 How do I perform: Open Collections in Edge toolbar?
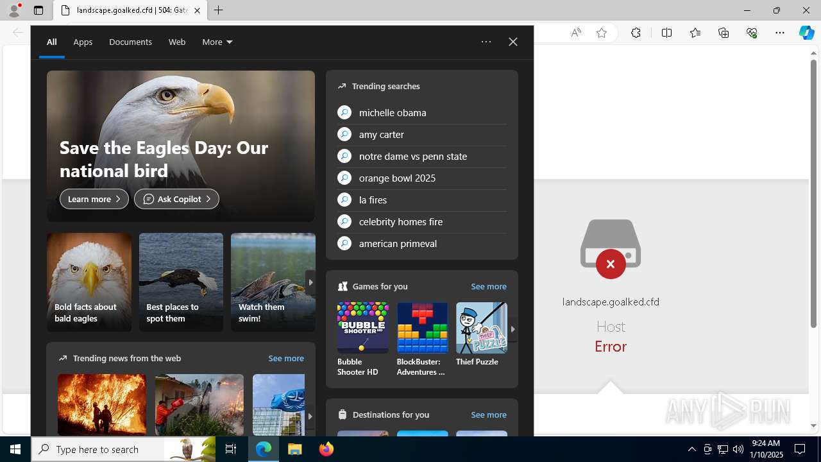[724, 33]
